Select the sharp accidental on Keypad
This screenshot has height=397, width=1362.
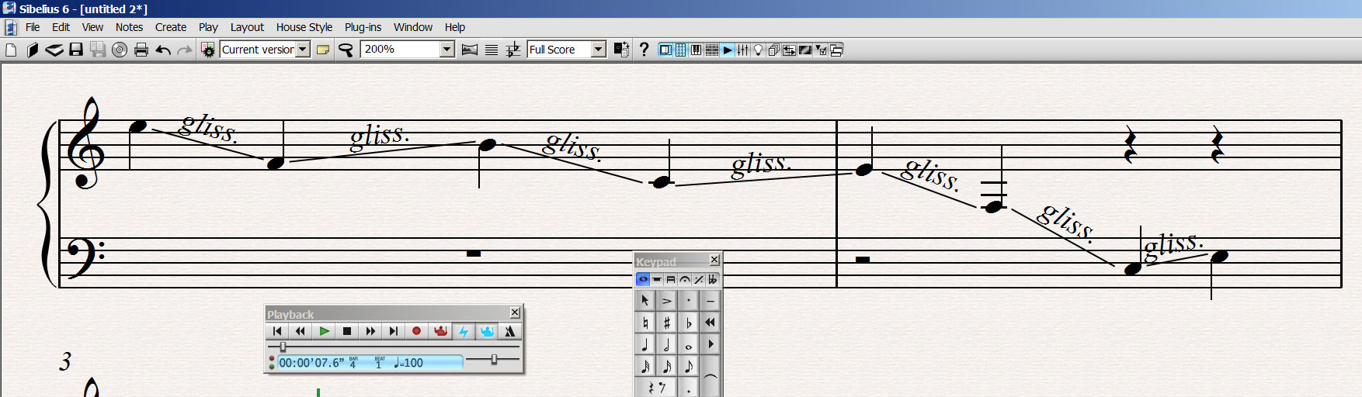(666, 323)
